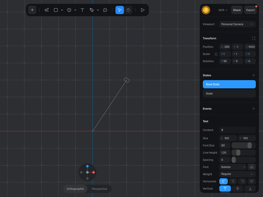Image resolution: width=263 pixels, height=197 pixels.
Task: Set vertical alignment to top
Action: (x=225, y=189)
